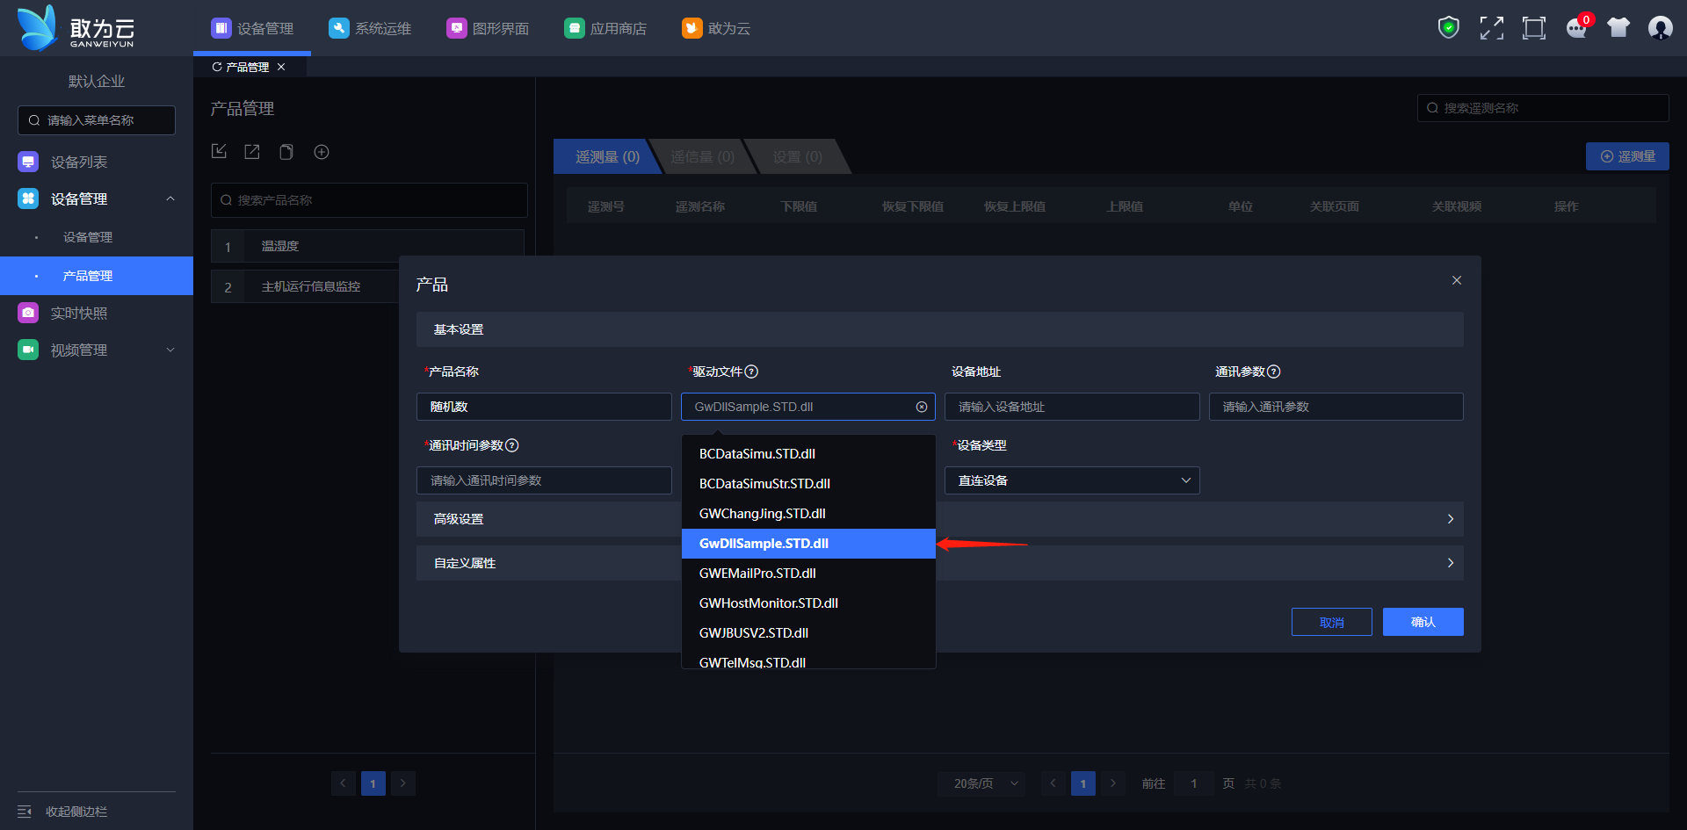Open the 设备类型 dropdown showing 直连设备
The image size is (1687, 830).
click(1072, 480)
